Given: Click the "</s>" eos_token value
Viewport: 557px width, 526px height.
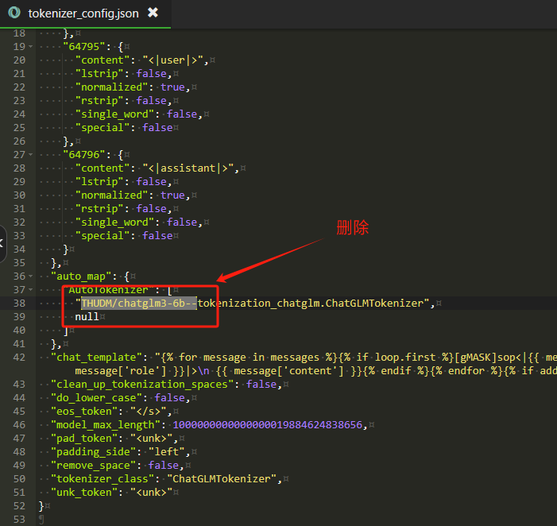Looking at the screenshot, I should 148,412.
